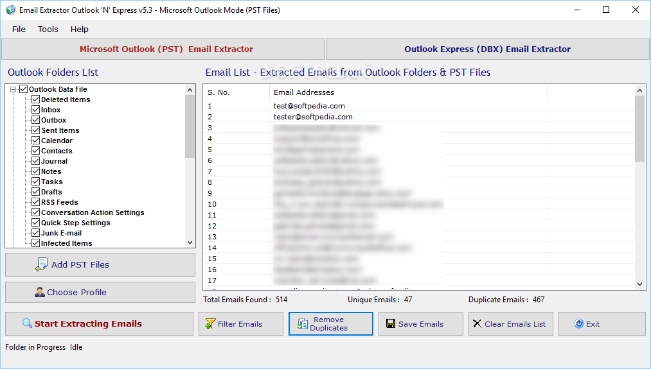651x369 pixels.
Task: Click the Filter Emails button
Action: 241,324
